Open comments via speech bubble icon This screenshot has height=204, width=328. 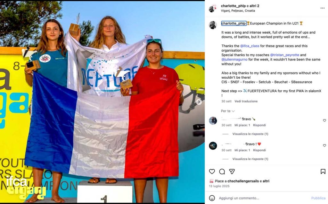[222, 172]
